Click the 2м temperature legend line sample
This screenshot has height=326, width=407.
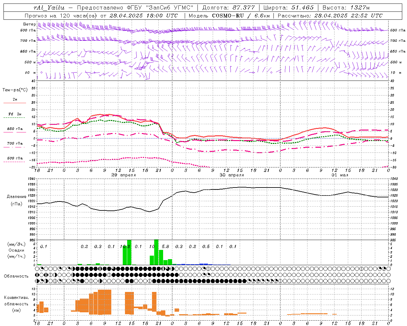pyautogui.click(x=15, y=103)
